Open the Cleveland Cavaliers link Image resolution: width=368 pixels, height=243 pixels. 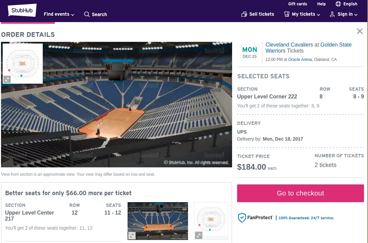click(x=289, y=45)
